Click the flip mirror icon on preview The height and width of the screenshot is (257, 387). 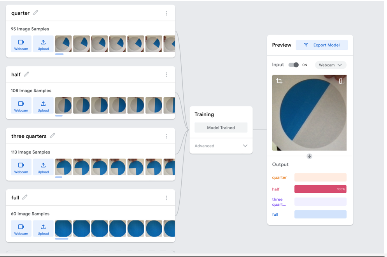[x=341, y=81]
